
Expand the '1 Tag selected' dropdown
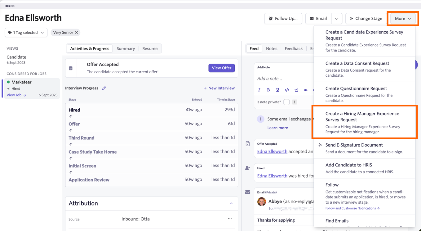26,33
